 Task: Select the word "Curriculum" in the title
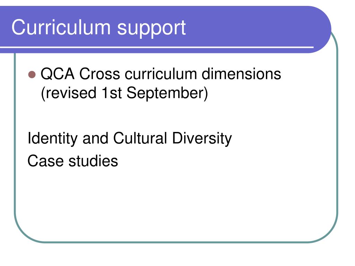point(61,27)
